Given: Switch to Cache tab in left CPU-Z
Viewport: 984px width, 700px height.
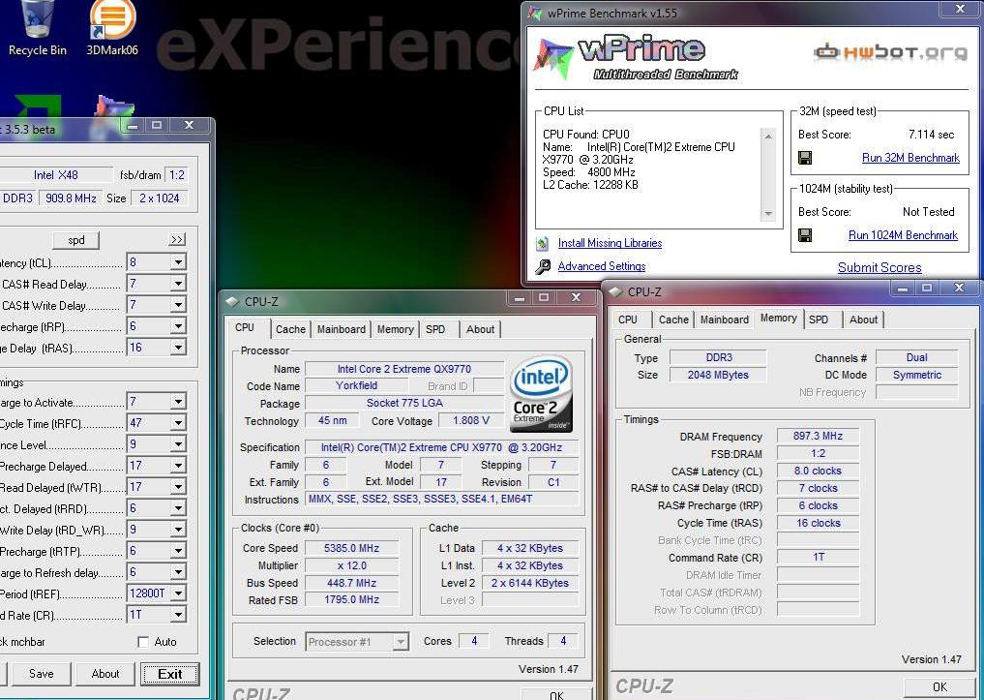Looking at the screenshot, I should (x=290, y=329).
